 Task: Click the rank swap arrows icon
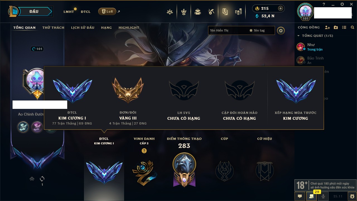click(x=42, y=179)
